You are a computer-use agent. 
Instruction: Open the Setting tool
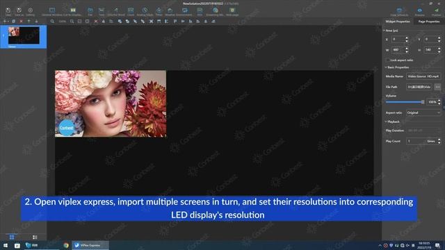[30, 11]
